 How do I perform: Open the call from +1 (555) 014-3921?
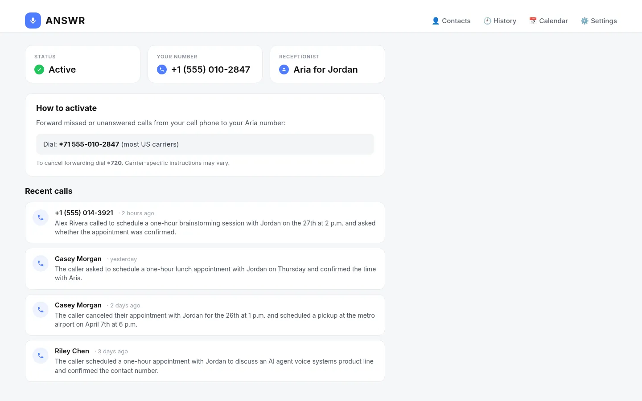tap(205, 223)
